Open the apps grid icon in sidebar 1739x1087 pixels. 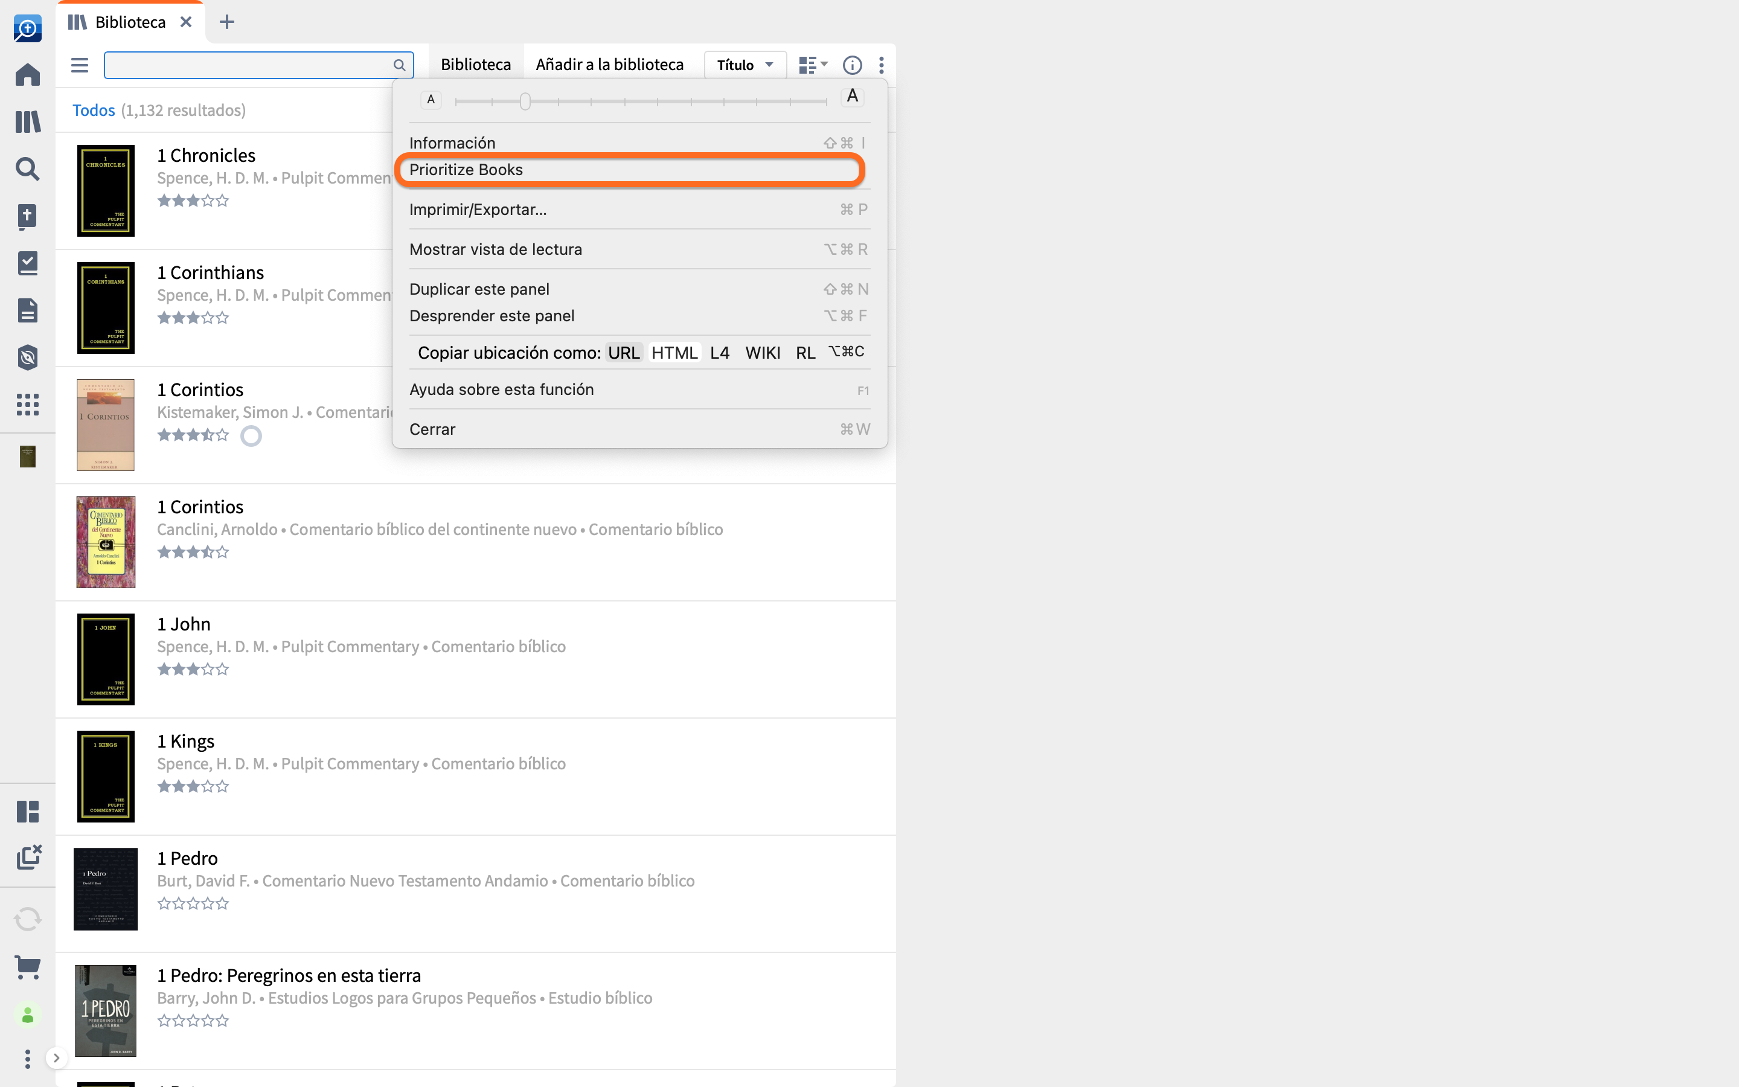[27, 405]
